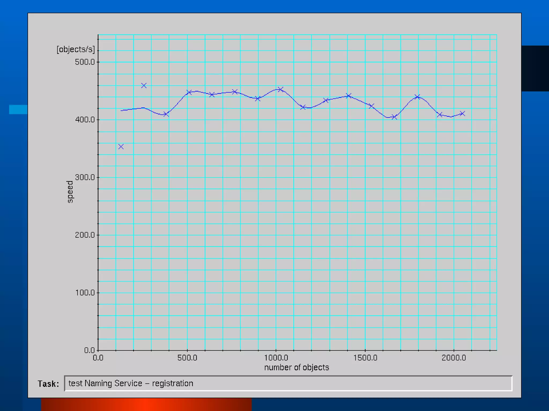
Task: Click the '300.0' y-axis label
Action: pos(85,177)
